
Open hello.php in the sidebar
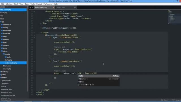9,60
